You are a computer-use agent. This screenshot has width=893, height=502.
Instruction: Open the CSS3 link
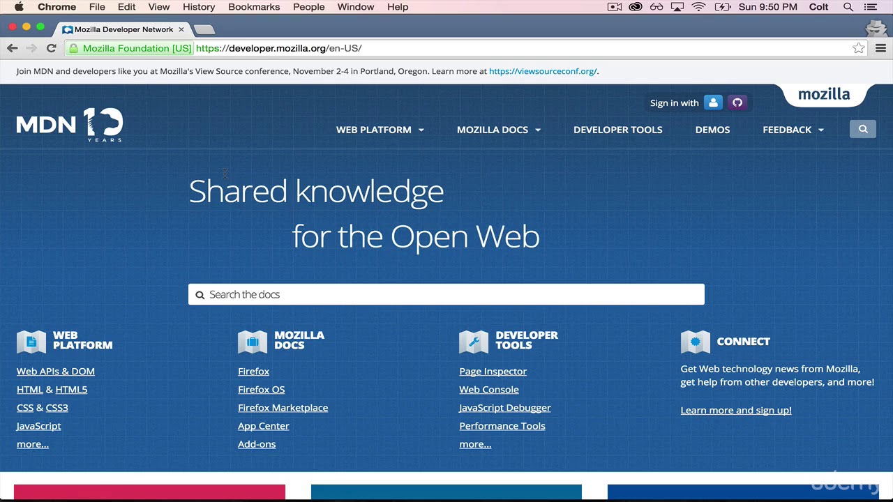click(x=57, y=408)
